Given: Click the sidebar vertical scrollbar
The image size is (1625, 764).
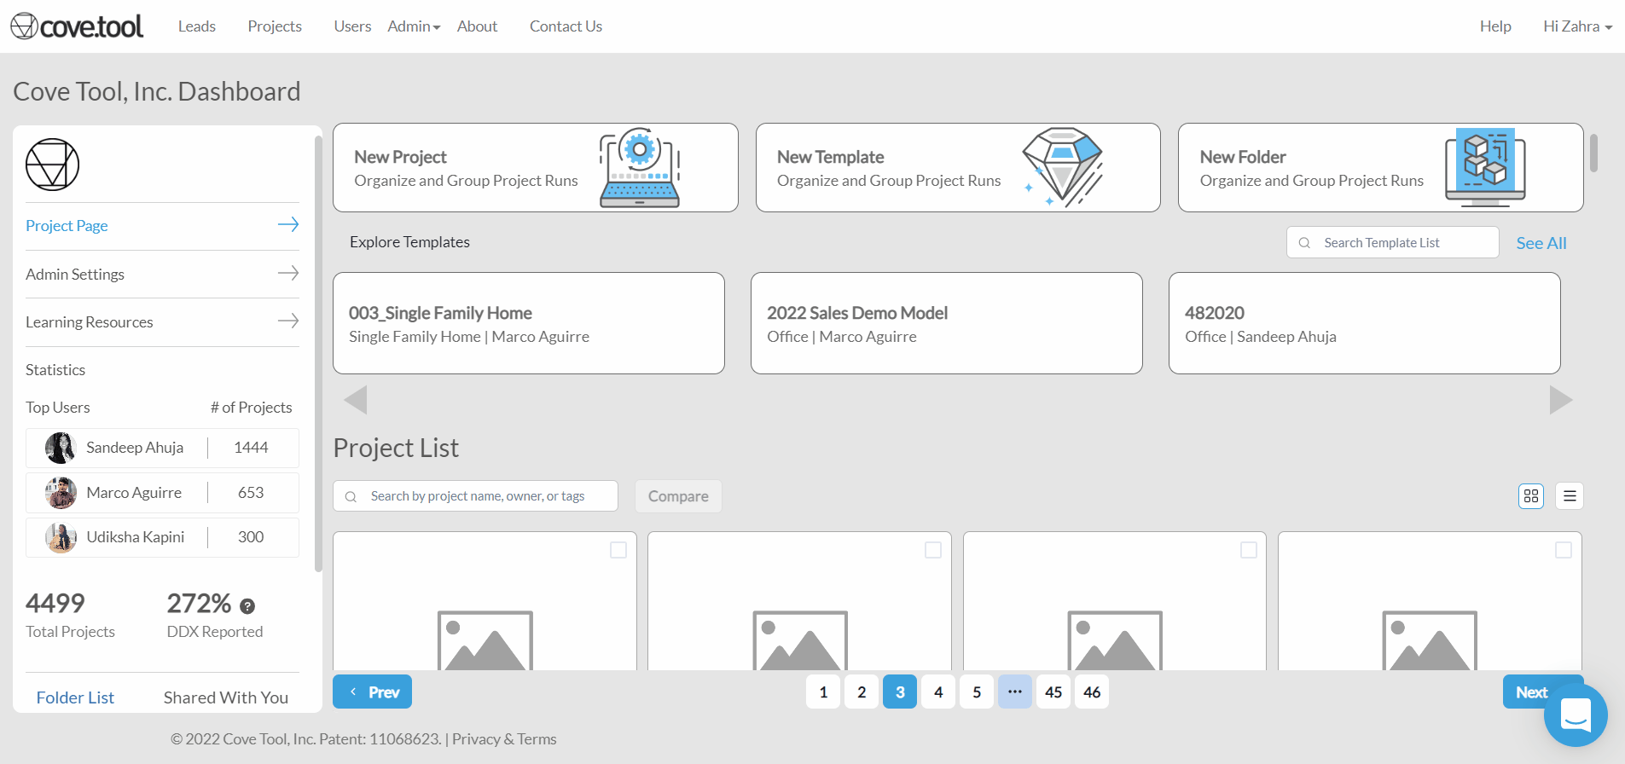Looking at the screenshot, I should pos(318,354).
